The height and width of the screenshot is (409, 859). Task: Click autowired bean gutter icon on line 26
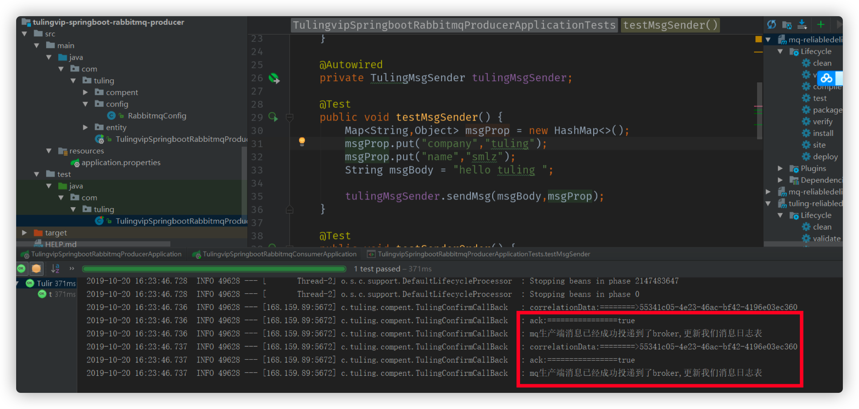point(274,78)
